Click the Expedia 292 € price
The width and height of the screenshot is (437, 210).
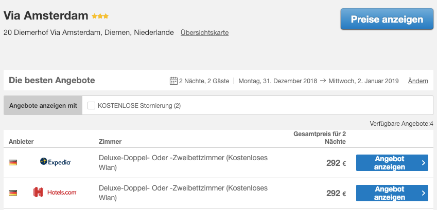click(336, 163)
